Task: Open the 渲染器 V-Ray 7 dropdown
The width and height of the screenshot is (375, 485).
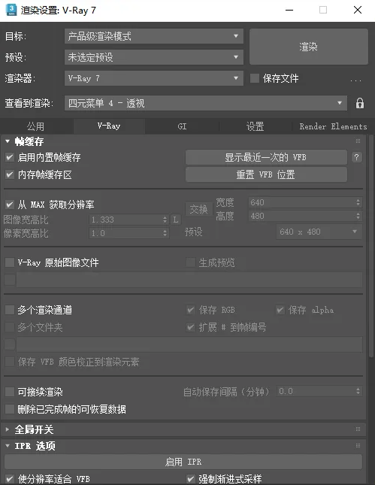Action: [x=153, y=78]
